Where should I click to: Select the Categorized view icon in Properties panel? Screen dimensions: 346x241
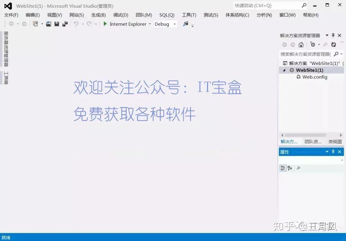[283, 168]
